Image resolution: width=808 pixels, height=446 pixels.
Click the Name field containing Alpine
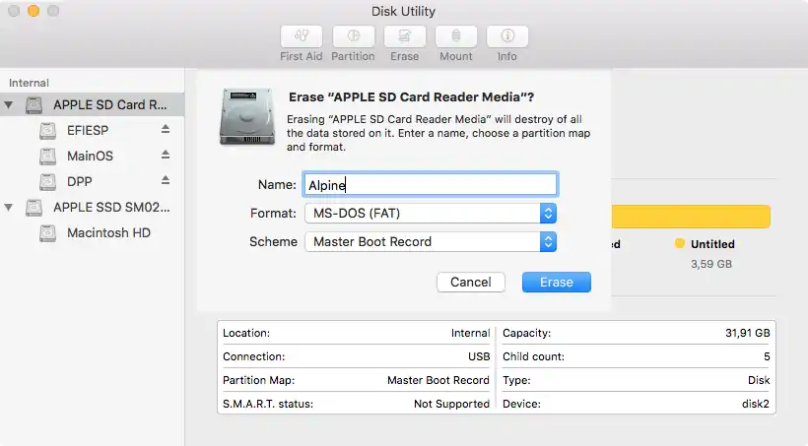point(430,184)
